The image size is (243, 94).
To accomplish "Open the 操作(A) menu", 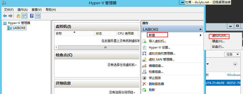I will pyautogui.click(x=23, y=10).
